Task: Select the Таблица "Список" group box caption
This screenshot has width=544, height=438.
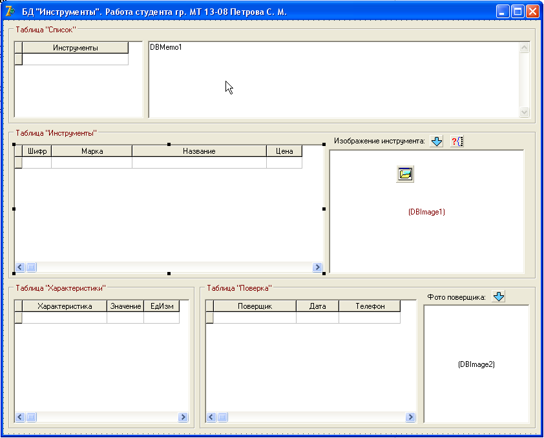Action: [46, 30]
